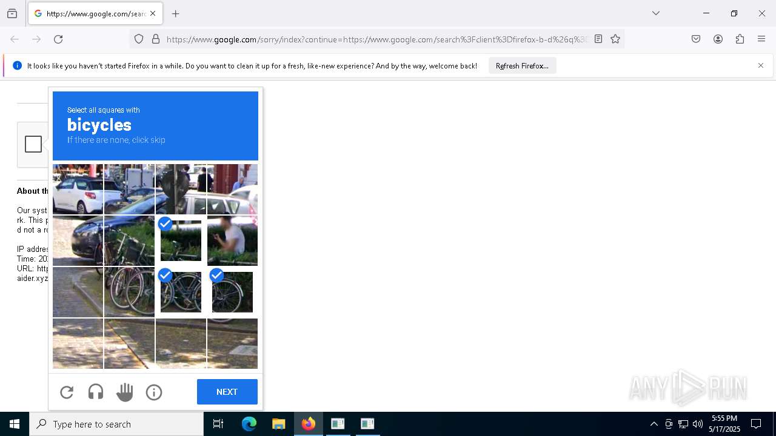This screenshot has height=436, width=776.
Task: Toggle Reader View for this page
Action: click(598, 39)
